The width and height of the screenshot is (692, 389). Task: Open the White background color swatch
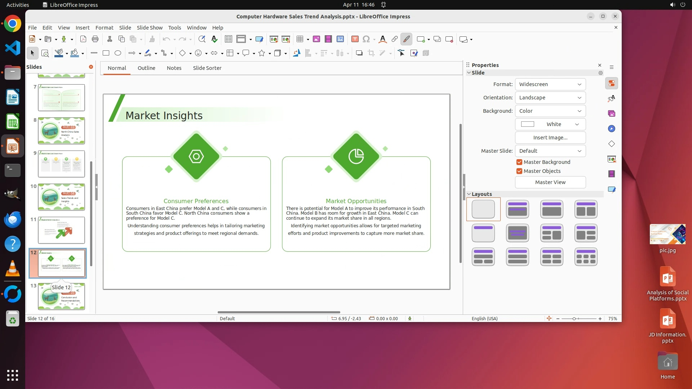click(x=550, y=124)
